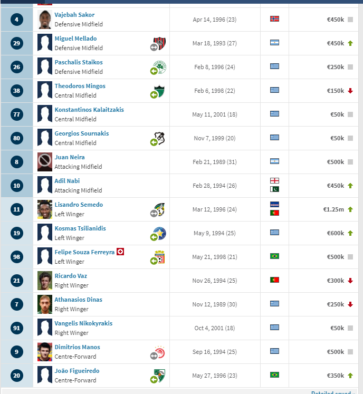
Task: Open Konstantinos Kalaitzakis' profile
Action: tap(89, 110)
